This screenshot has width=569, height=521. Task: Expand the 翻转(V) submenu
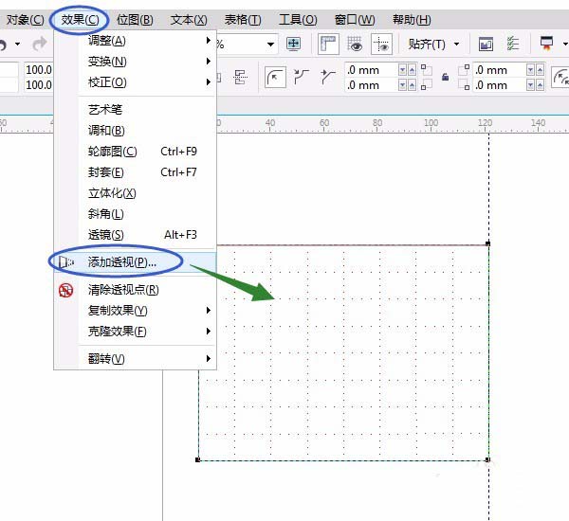208,359
